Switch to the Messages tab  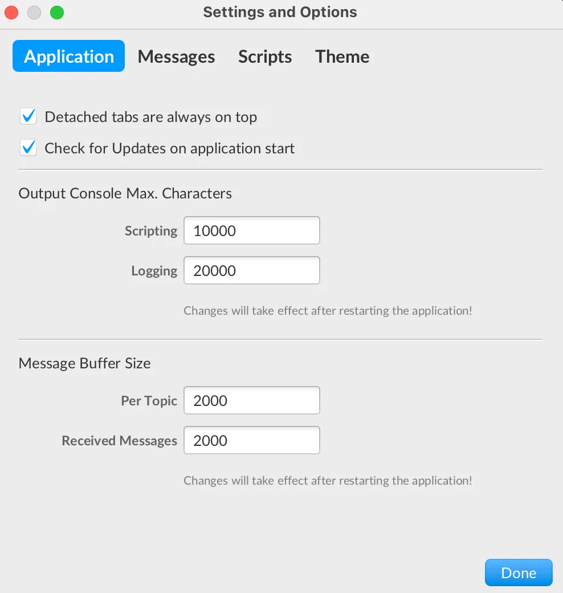[176, 56]
